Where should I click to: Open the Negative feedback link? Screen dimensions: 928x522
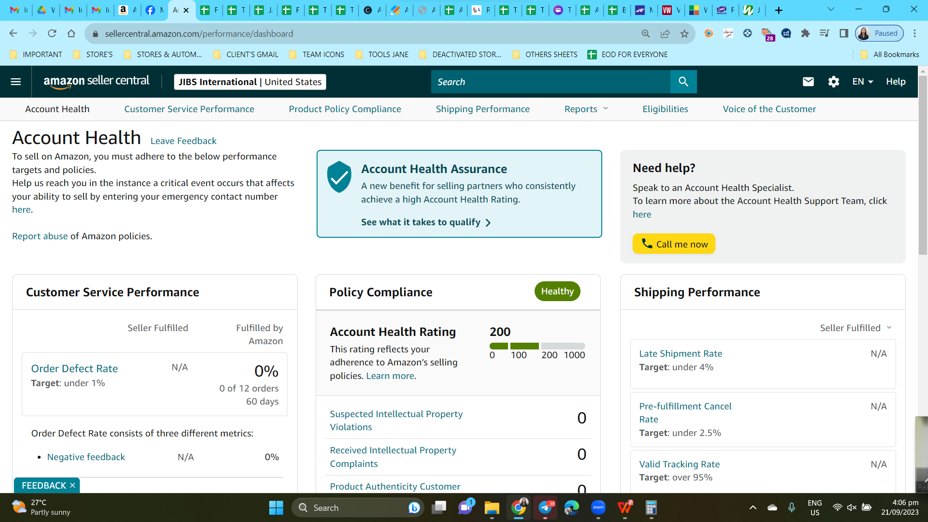(x=86, y=457)
